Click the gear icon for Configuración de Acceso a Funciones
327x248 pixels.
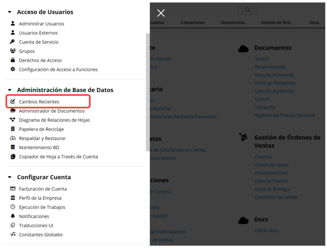point(13,69)
